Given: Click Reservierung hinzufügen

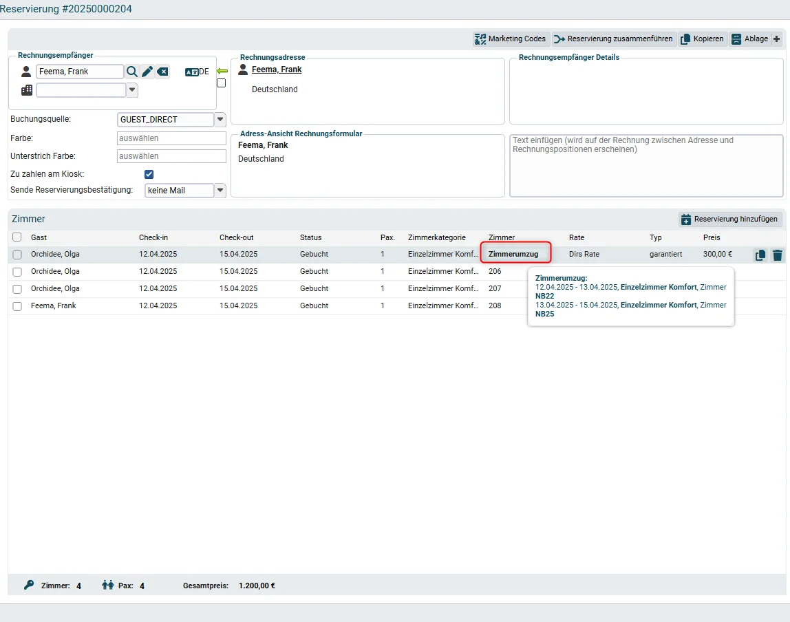Looking at the screenshot, I should pyautogui.click(x=729, y=219).
